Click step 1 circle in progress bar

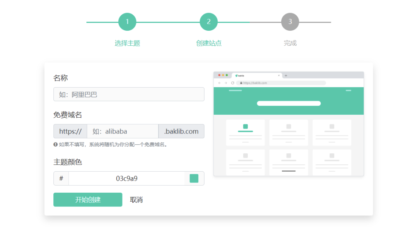(x=127, y=22)
